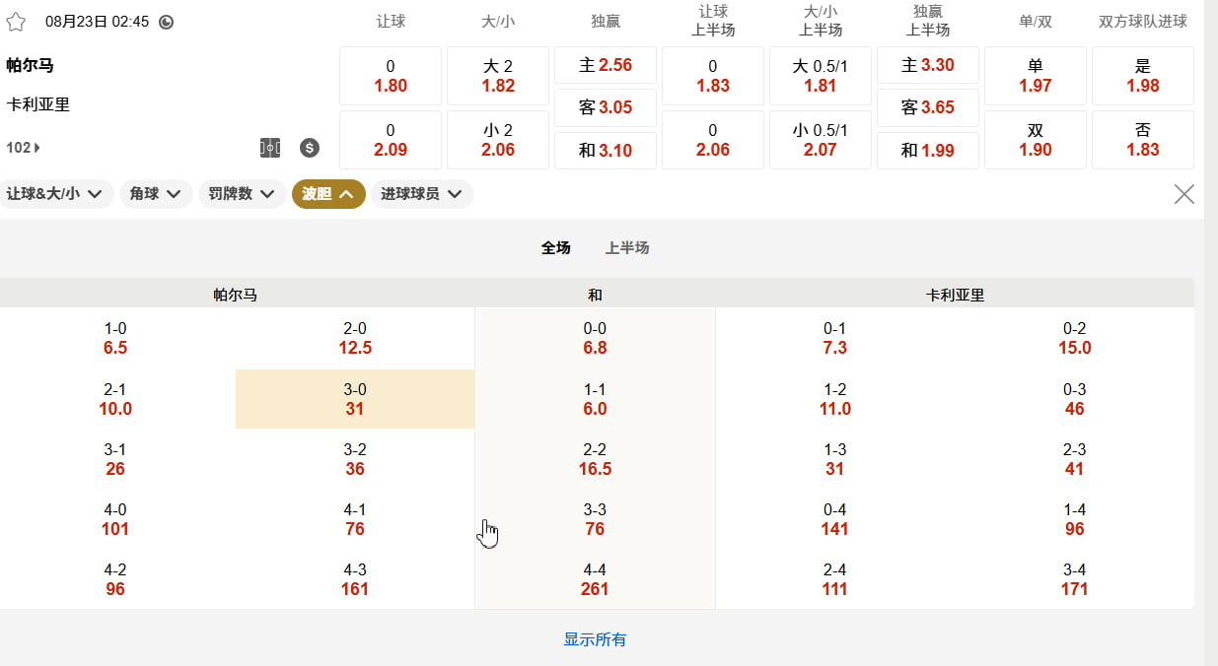Select handicap 0 odds 2.09
This screenshot has width=1218, height=666.
coord(391,140)
